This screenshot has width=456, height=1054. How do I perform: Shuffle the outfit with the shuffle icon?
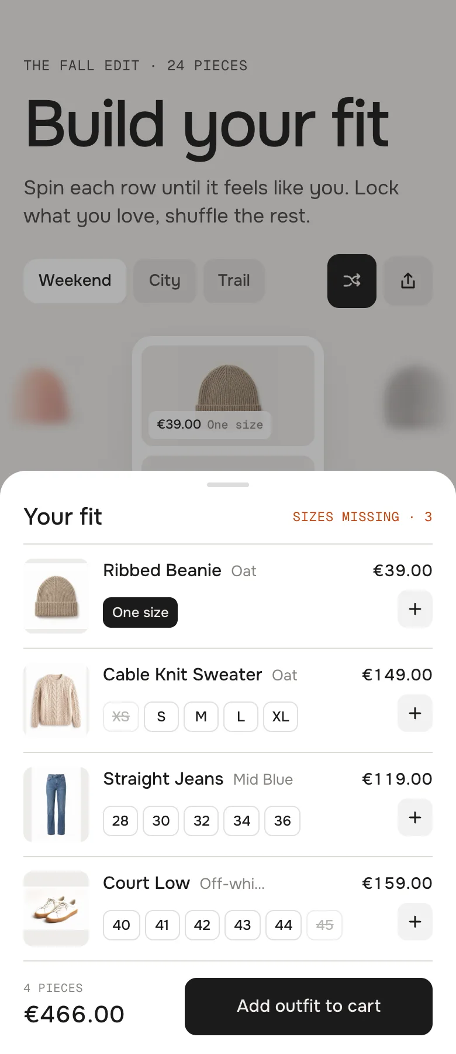(351, 281)
